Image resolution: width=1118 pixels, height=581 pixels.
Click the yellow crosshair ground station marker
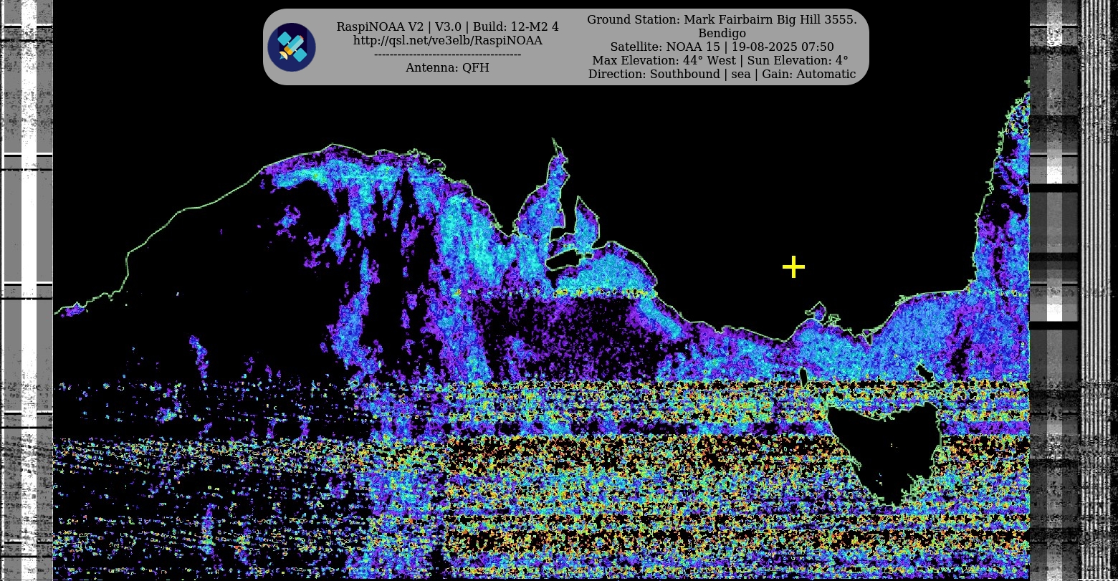793,267
